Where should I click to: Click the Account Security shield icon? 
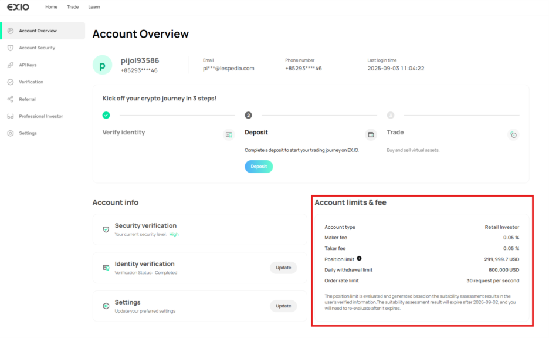(x=11, y=48)
